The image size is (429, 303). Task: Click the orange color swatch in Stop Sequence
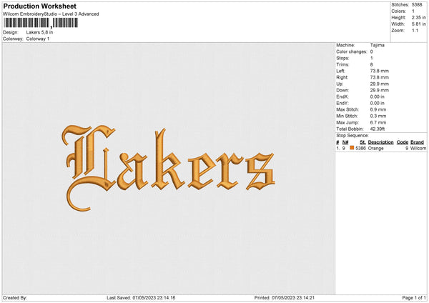click(x=352, y=148)
